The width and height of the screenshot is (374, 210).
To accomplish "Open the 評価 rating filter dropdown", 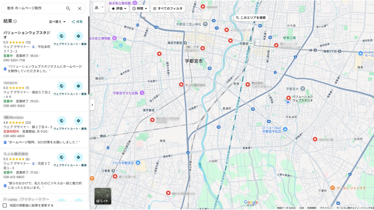I will (119, 9).
